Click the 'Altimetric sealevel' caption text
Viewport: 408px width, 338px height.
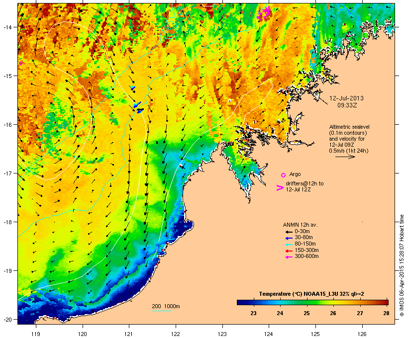point(349,127)
